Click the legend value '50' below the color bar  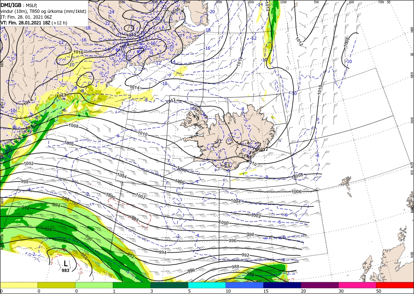[379, 291]
